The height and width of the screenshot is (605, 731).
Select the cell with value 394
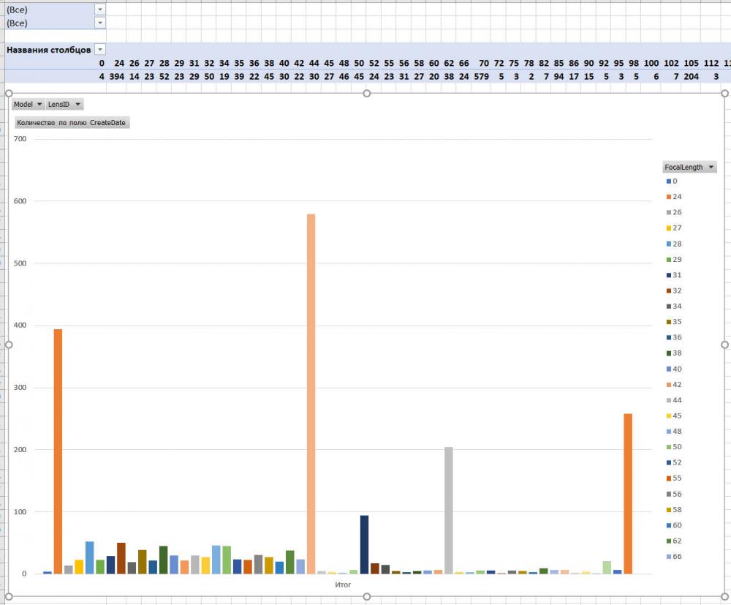(x=117, y=77)
